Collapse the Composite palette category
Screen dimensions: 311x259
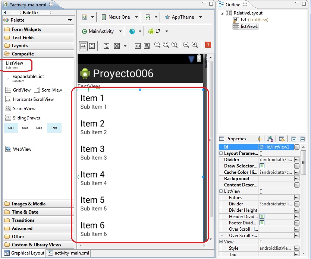38,54
